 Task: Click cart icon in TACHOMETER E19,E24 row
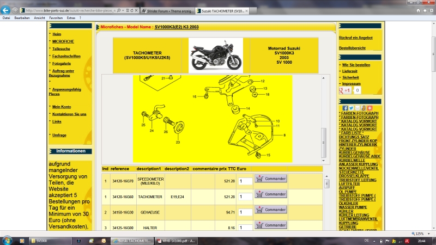point(259,194)
